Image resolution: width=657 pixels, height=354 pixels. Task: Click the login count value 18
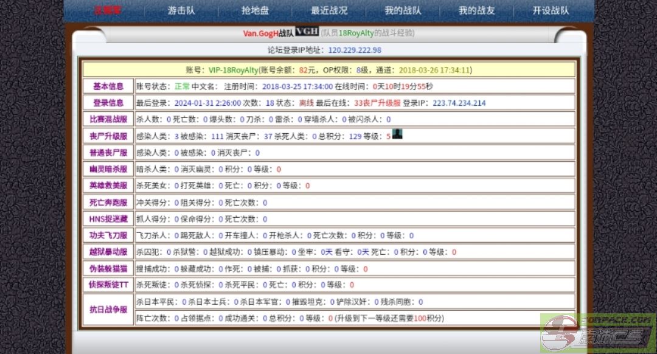[x=270, y=103]
